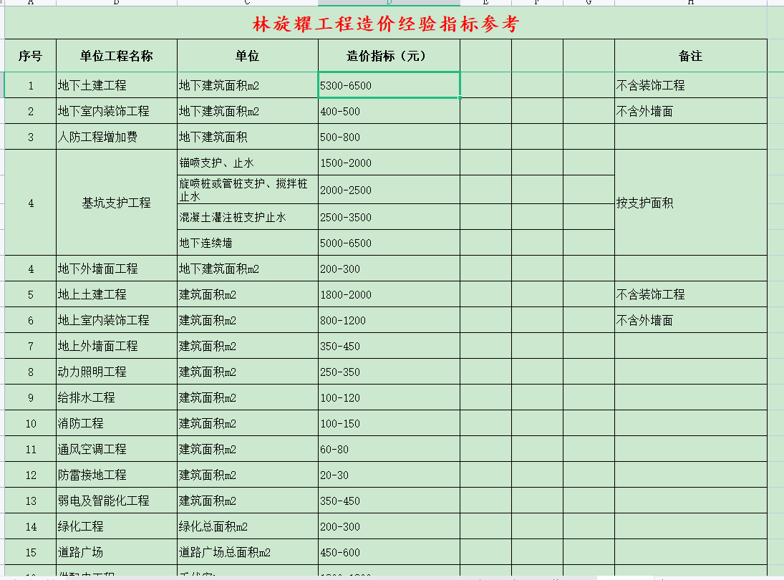Viewport: 784px width, 580px height.
Task: Select the value 20-30
Action: 389,475
